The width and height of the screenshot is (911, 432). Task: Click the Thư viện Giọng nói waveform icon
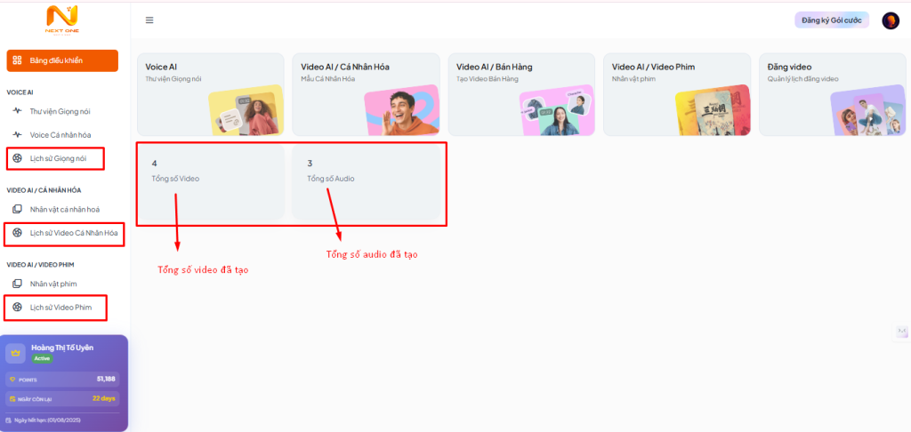pyautogui.click(x=17, y=111)
